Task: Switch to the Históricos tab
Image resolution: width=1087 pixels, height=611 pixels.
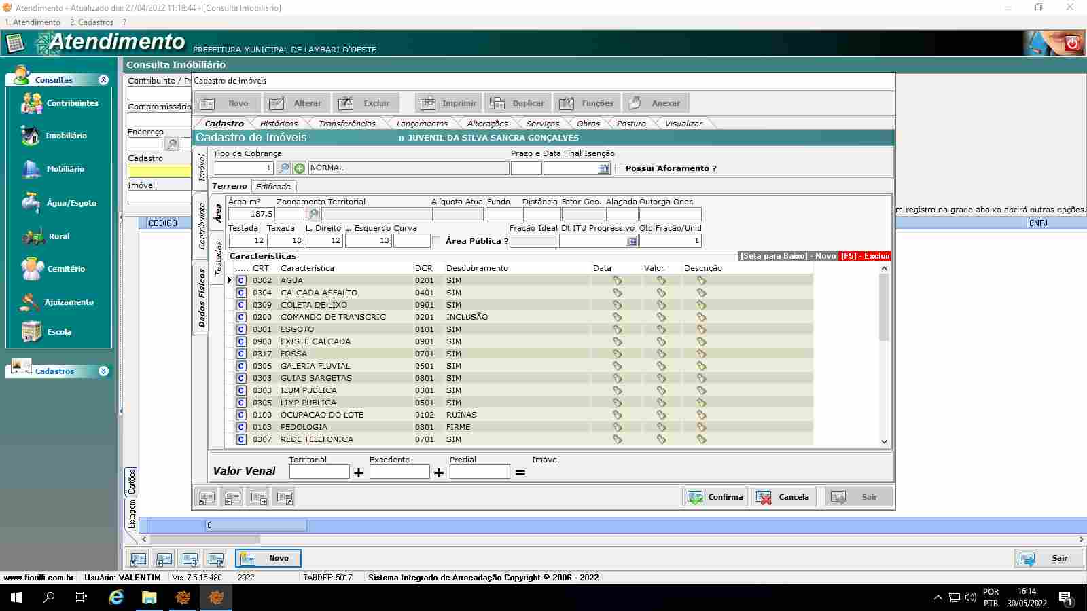Action: pyautogui.click(x=279, y=124)
